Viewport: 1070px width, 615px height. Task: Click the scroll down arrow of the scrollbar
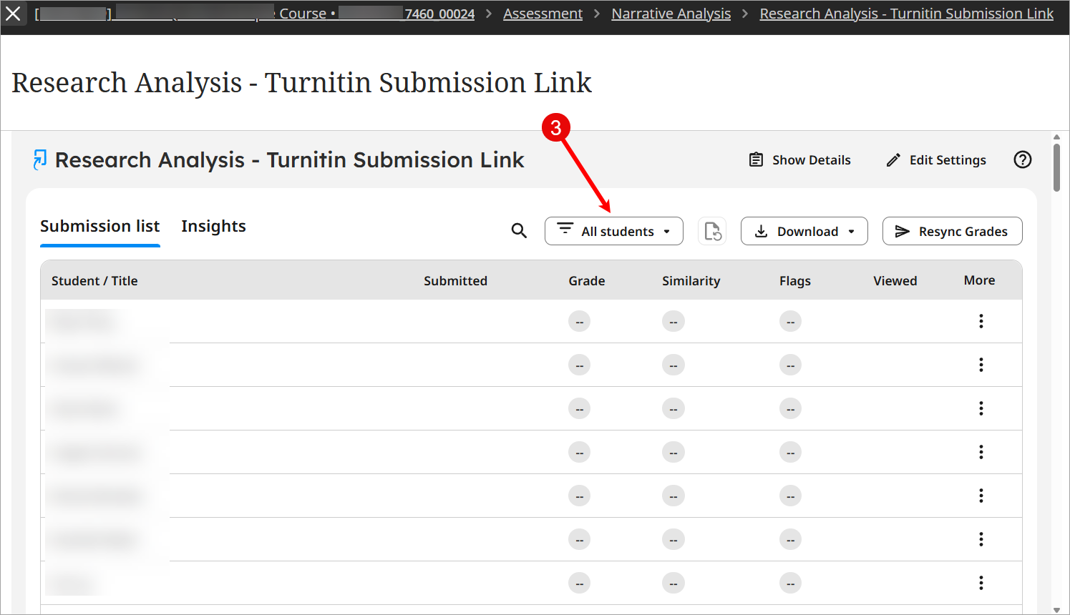tap(1056, 609)
